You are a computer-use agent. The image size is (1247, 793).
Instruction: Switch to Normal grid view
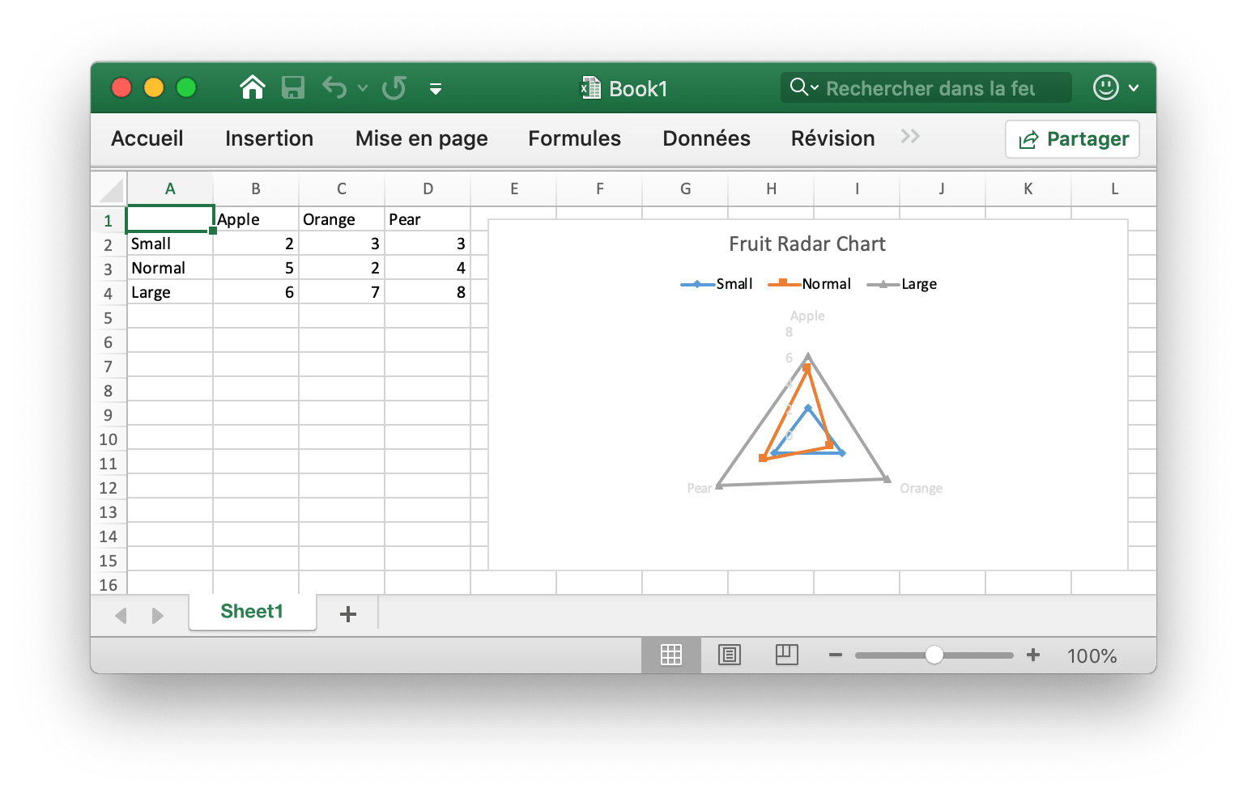671,655
